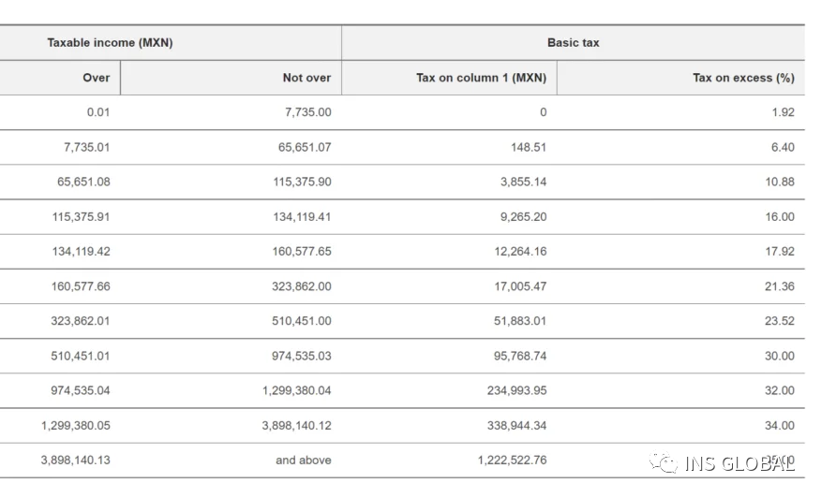Screen dimensions: 821x497
Task: Click the 974,535.04 cell
Action: tap(80, 390)
